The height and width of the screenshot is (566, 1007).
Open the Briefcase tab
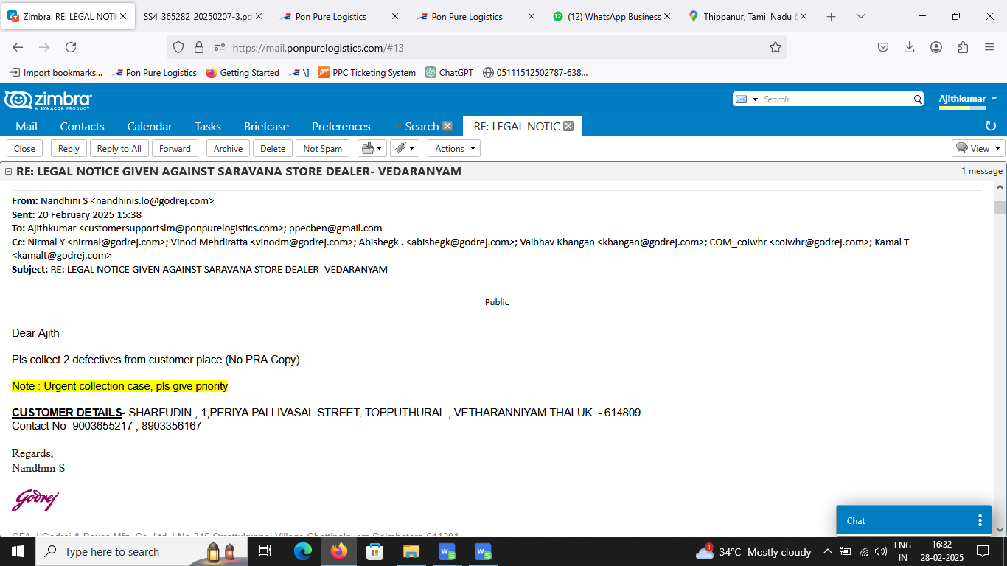(266, 126)
